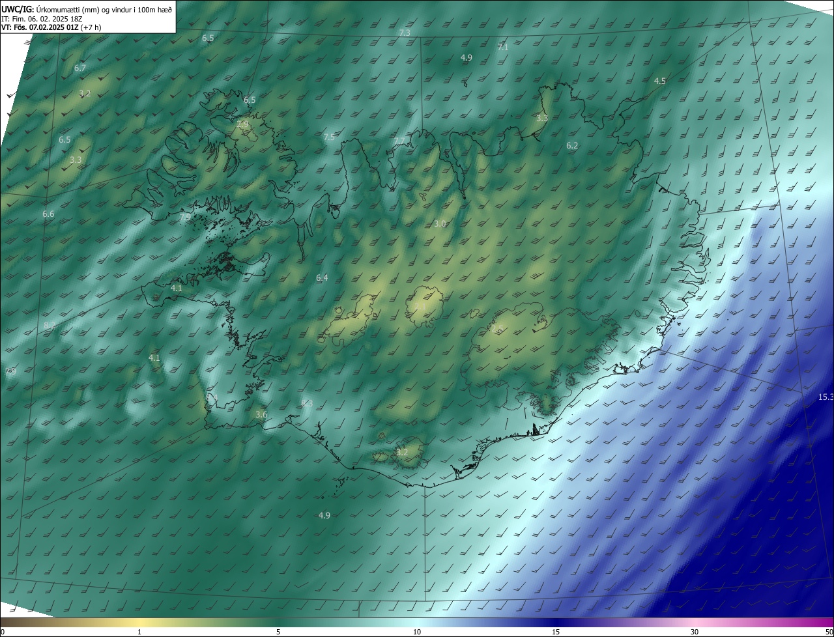Image resolution: width=834 pixels, height=637 pixels.
Task: Click the 7.3 map value
Action: click(405, 33)
